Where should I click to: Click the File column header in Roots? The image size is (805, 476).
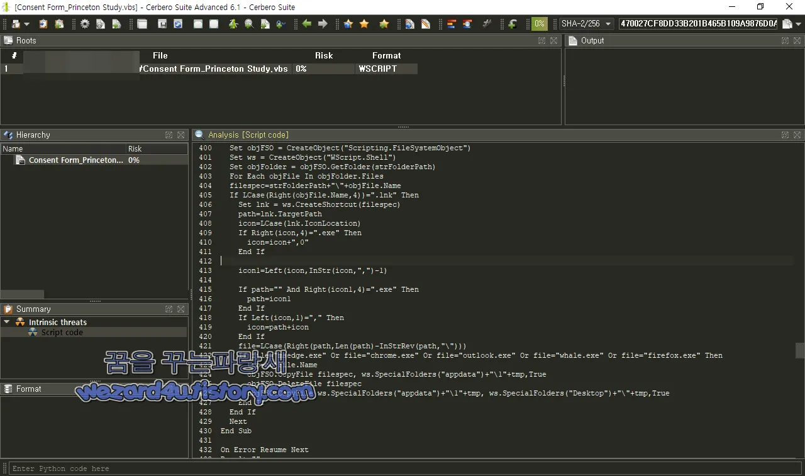(160, 55)
